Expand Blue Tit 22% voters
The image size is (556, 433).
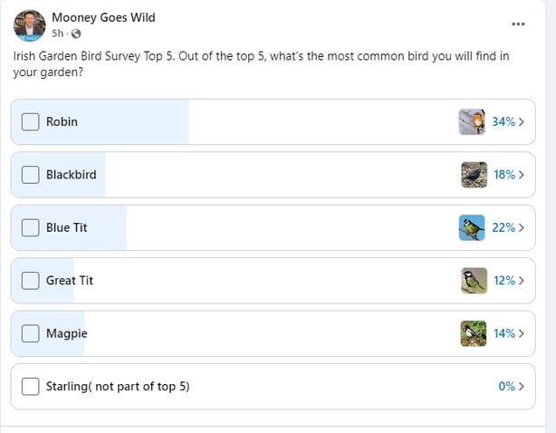(x=508, y=227)
